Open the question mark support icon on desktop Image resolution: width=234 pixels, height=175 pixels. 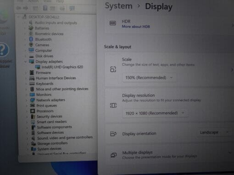[3, 50]
